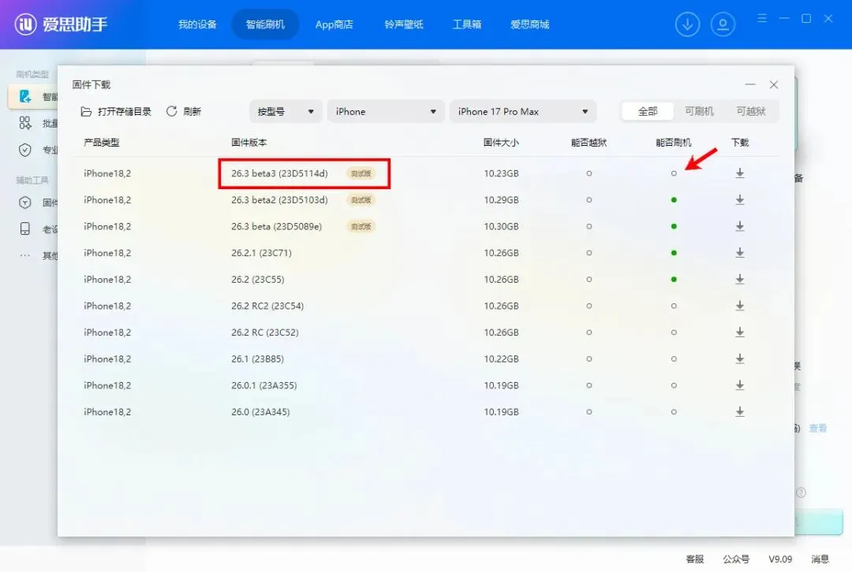Image resolution: width=852 pixels, height=572 pixels.
Task: Minimize the 固件下载 dialog
Action: click(750, 84)
